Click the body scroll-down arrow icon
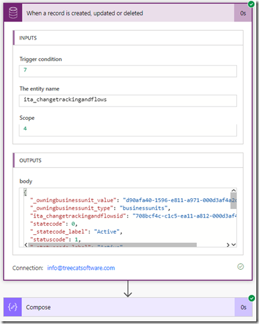The height and width of the screenshot is (324, 259). (234, 245)
